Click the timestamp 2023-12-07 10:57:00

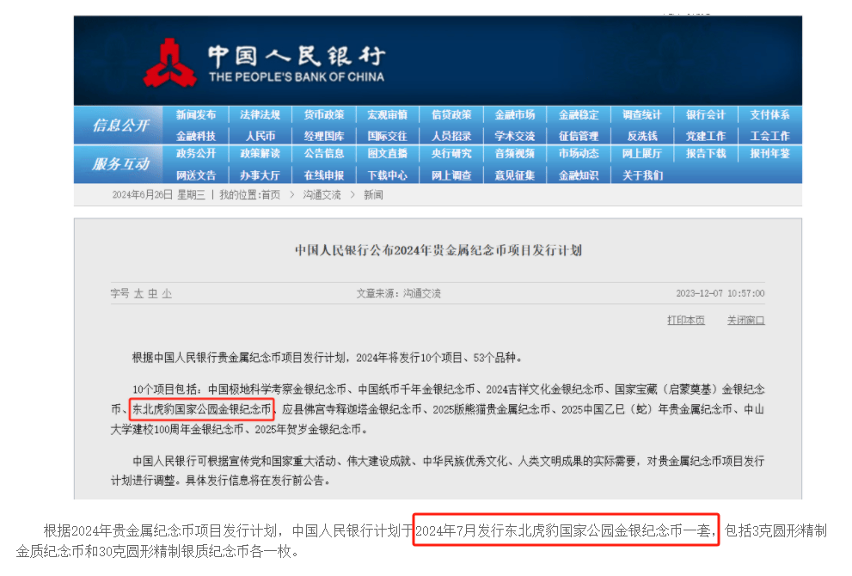click(x=720, y=293)
